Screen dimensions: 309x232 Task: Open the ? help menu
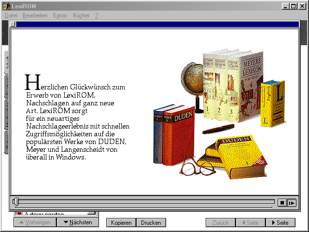click(97, 15)
